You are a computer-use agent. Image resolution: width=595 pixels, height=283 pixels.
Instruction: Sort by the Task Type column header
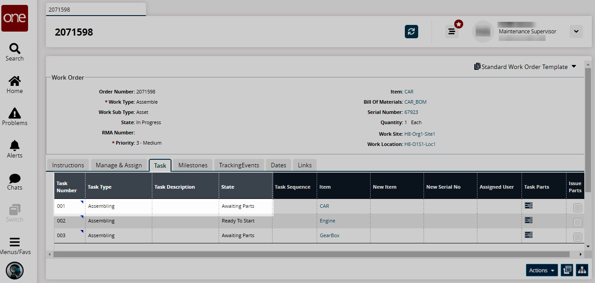[x=118, y=187]
